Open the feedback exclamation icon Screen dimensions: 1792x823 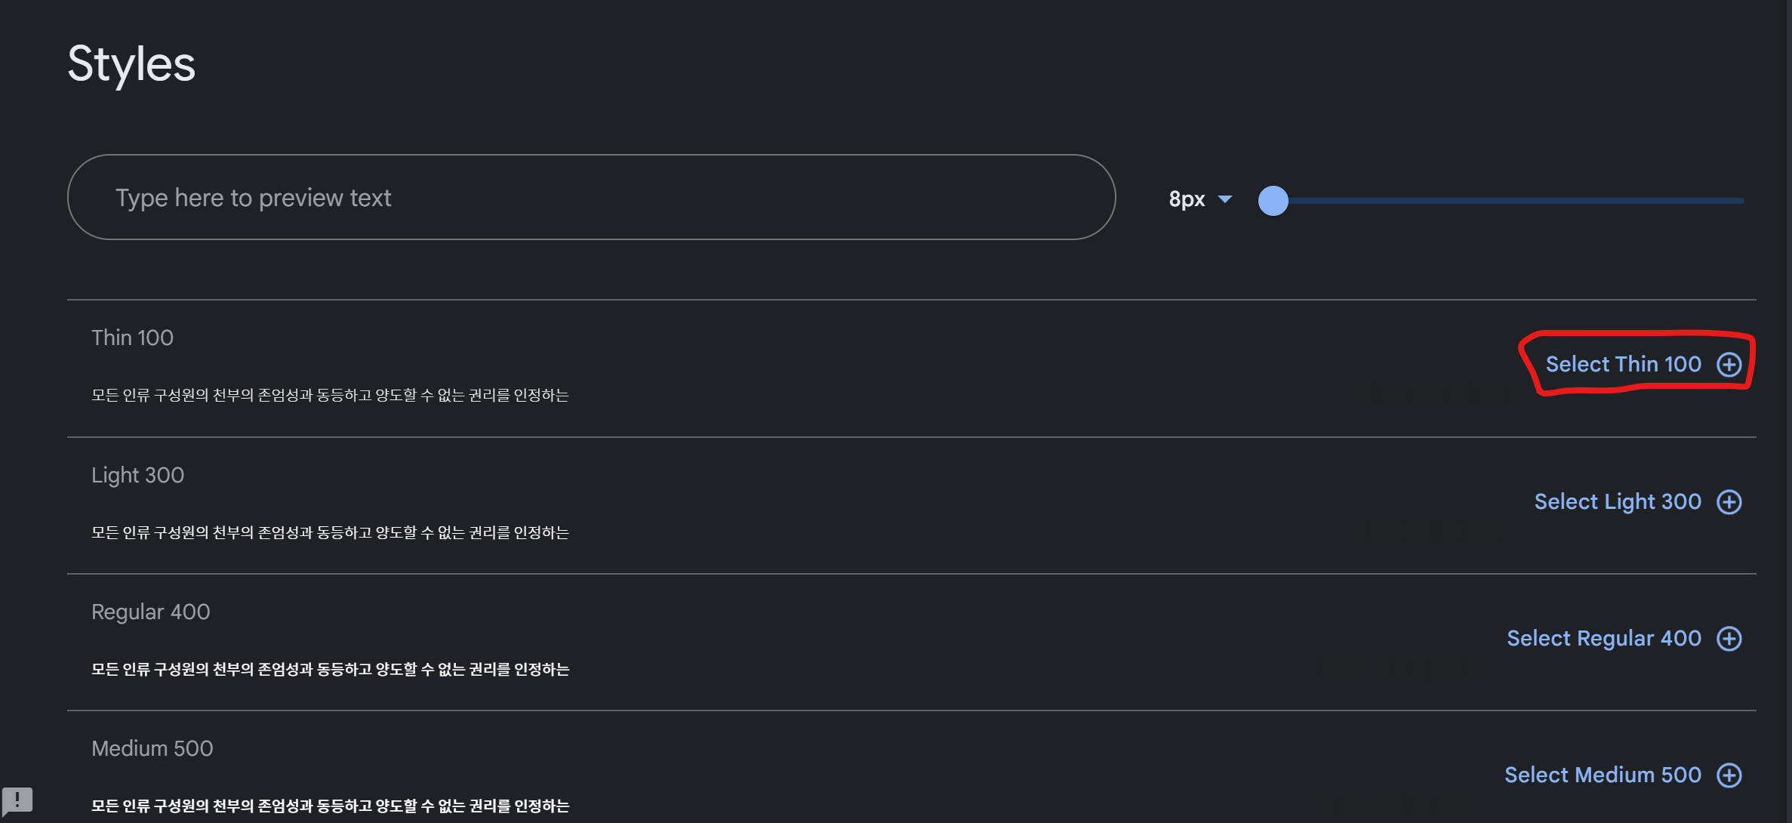[x=17, y=800]
